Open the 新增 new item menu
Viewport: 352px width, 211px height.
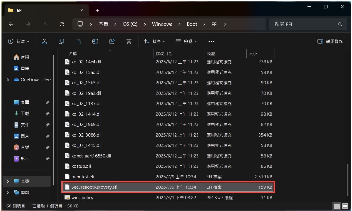pyautogui.click(x=19, y=41)
